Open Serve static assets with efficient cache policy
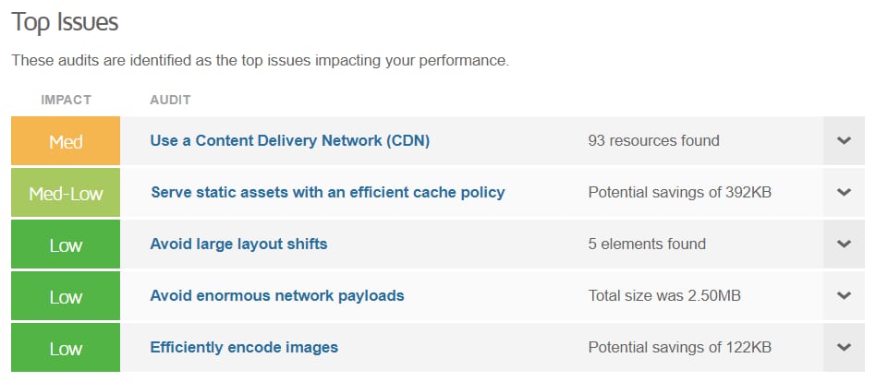Image resolution: width=876 pixels, height=382 pixels. click(327, 193)
